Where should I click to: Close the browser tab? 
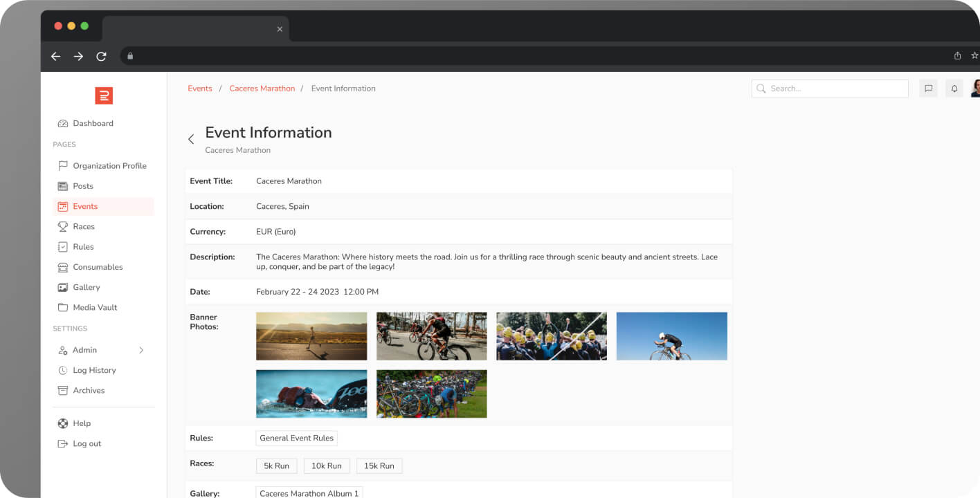tap(280, 29)
